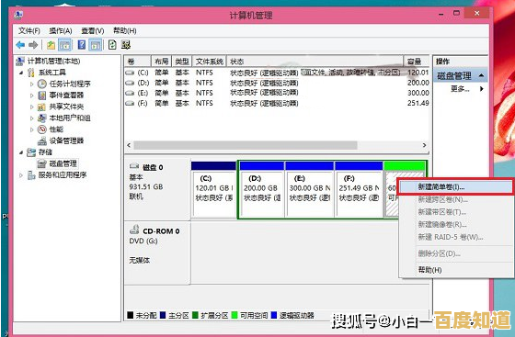Click the disk settings toolbar icon
The height and width of the screenshot is (337, 515).
pyautogui.click(x=126, y=45)
